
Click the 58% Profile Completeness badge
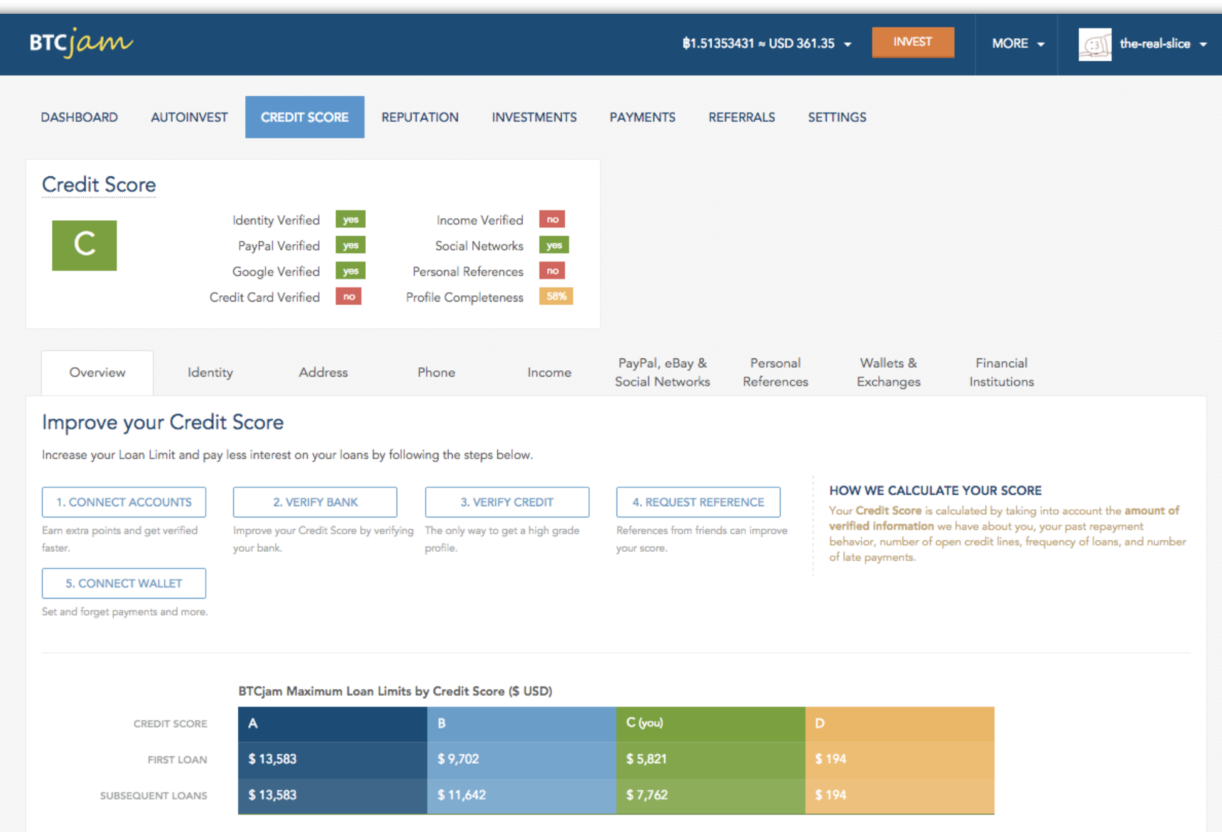point(556,297)
